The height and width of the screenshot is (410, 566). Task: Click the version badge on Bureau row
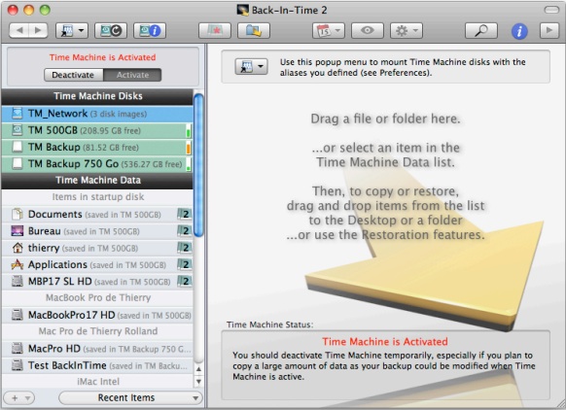(185, 231)
